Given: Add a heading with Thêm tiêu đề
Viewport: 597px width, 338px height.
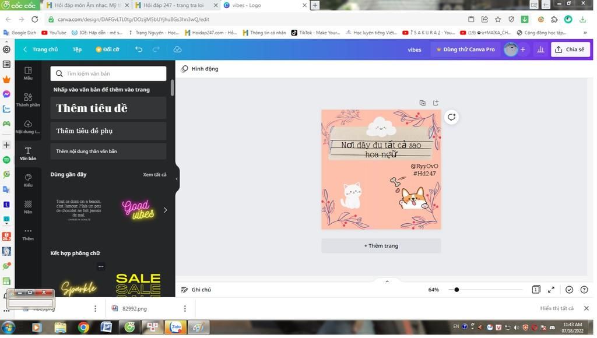Looking at the screenshot, I should click(x=108, y=108).
